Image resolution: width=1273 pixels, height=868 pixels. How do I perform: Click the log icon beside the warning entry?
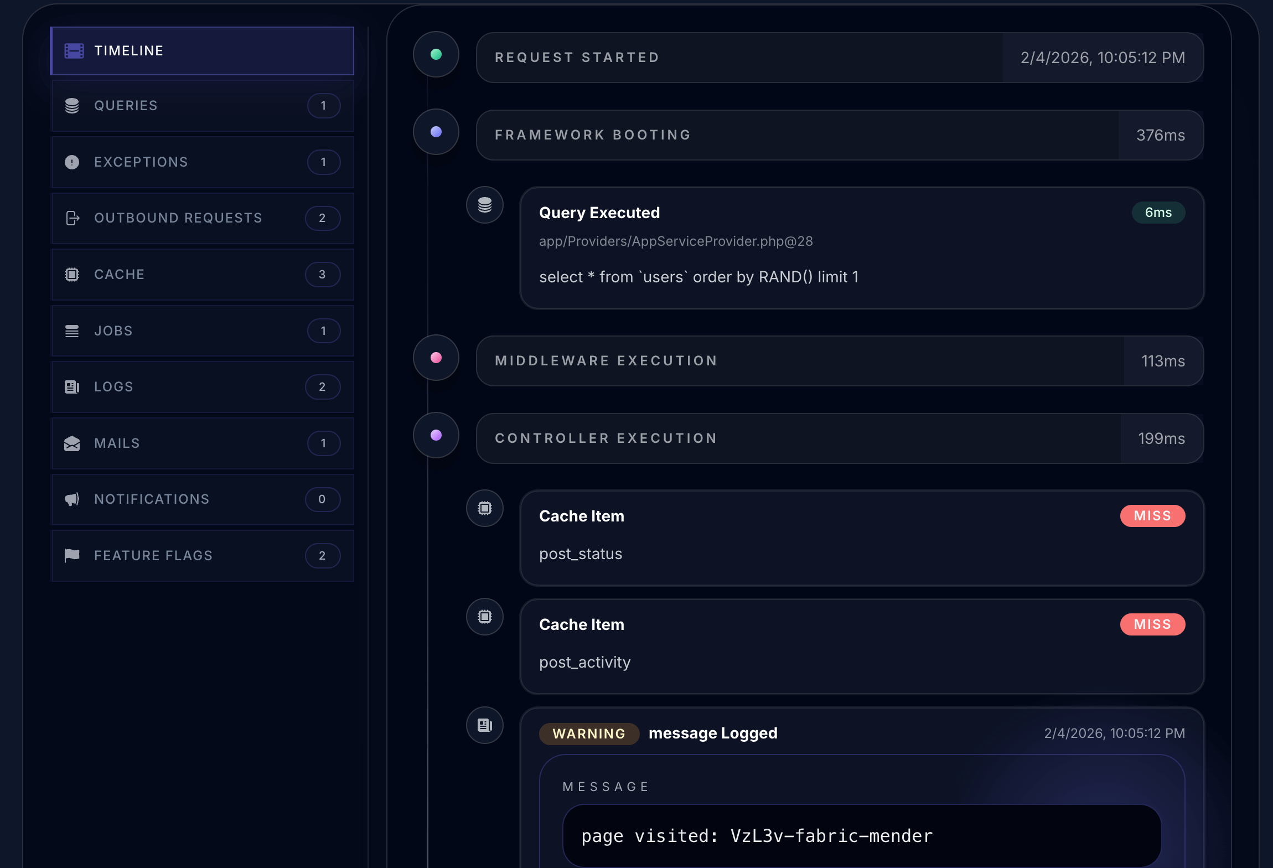coord(485,725)
